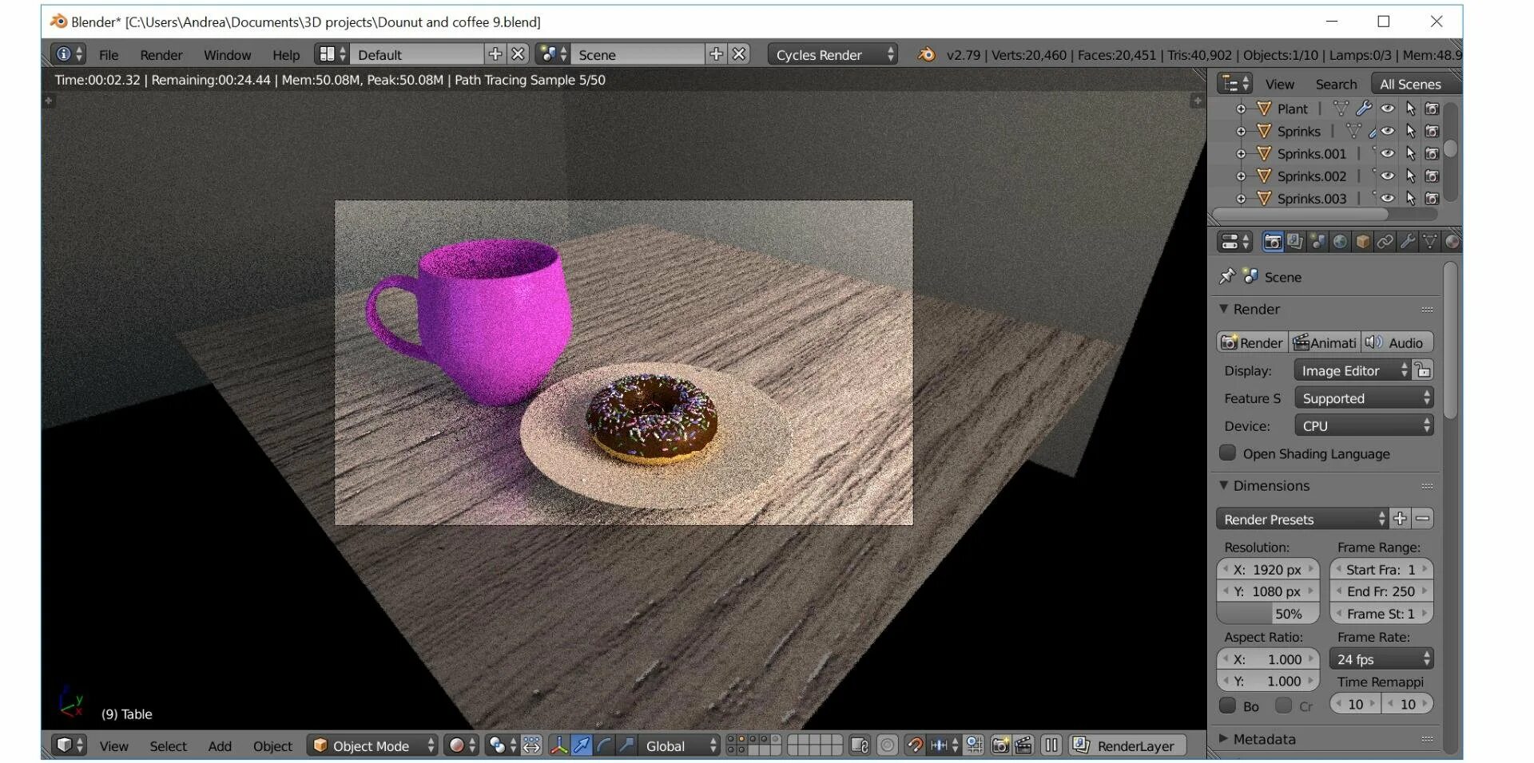Viewport: 1534px width, 763px height.
Task: Click the lock interface icon beside Image Editor
Action: 1423,370
